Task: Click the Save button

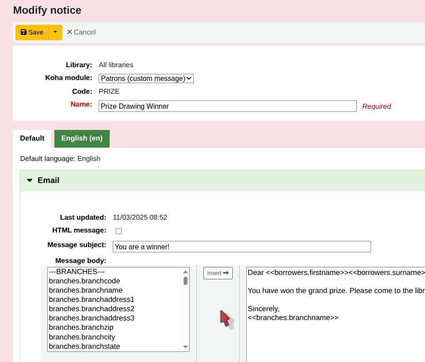Action: click(32, 32)
